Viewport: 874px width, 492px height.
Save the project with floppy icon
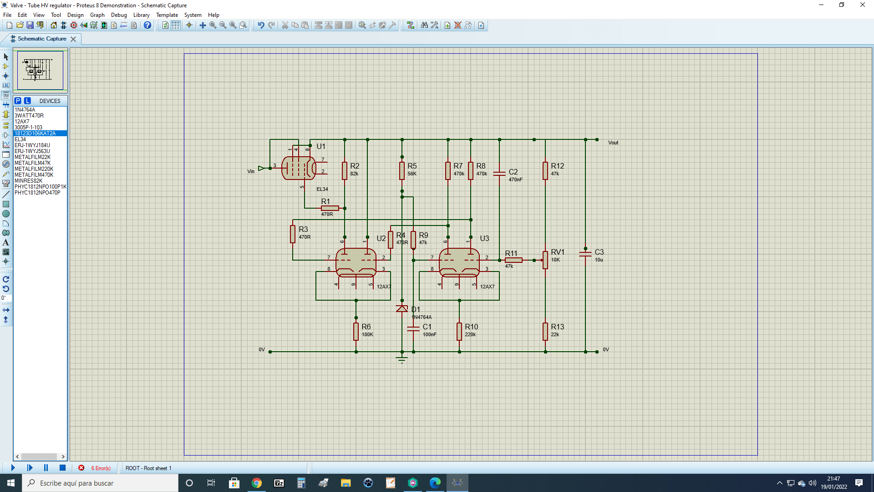pyautogui.click(x=30, y=25)
